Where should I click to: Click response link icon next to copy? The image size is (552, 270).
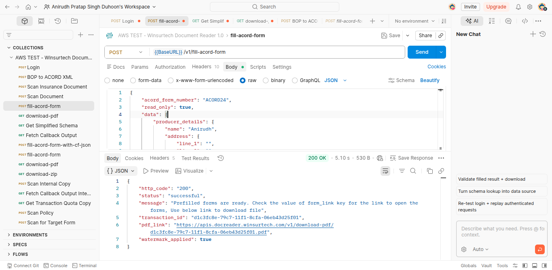coord(441,171)
